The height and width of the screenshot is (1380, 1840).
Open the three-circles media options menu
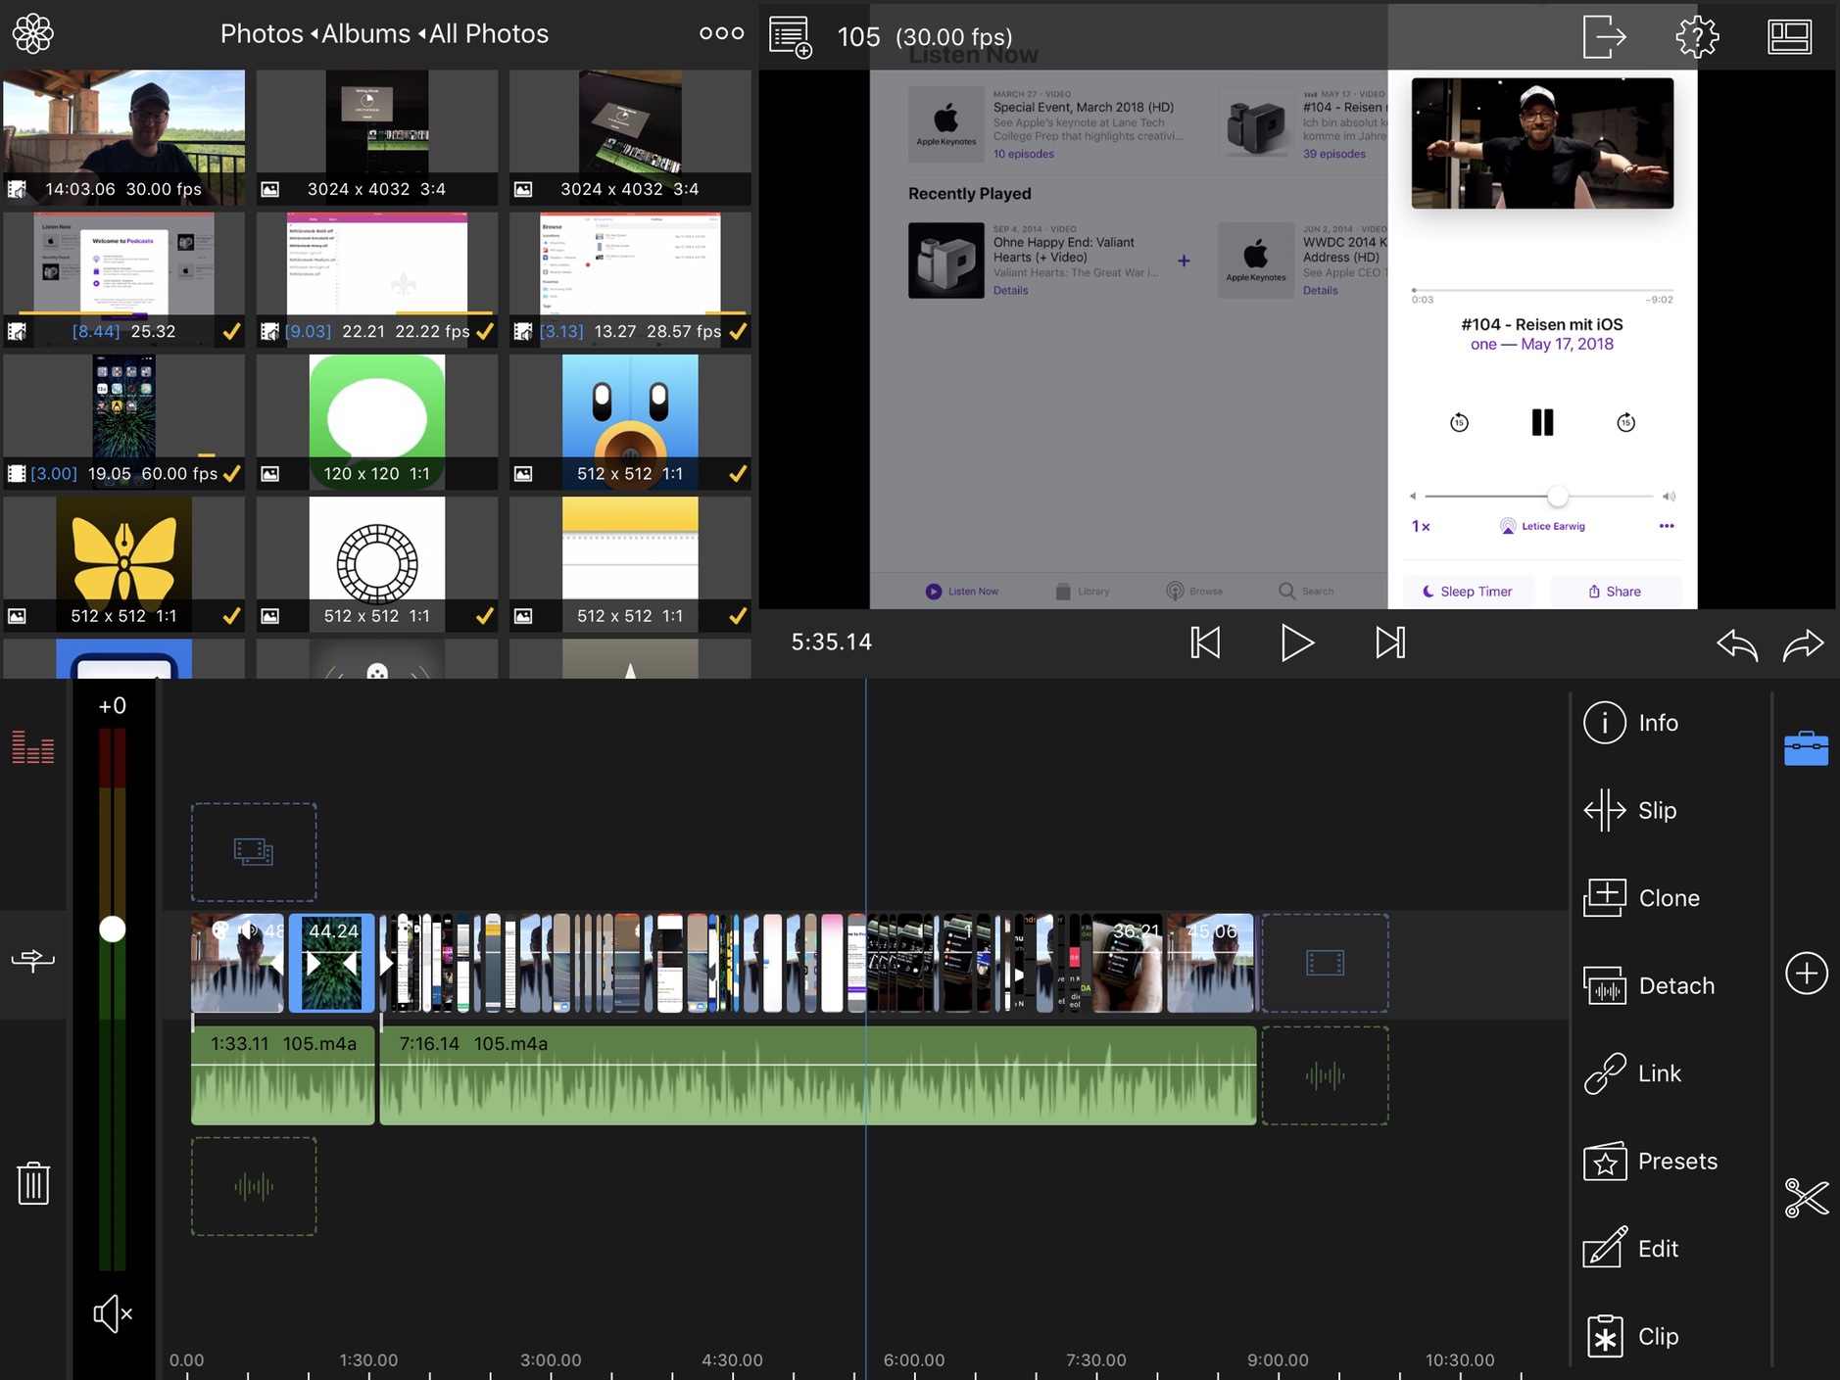point(721,33)
